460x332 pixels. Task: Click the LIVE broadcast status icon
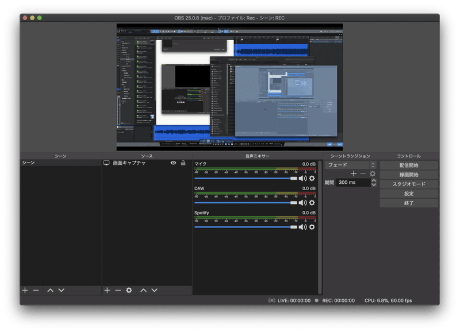[272, 300]
